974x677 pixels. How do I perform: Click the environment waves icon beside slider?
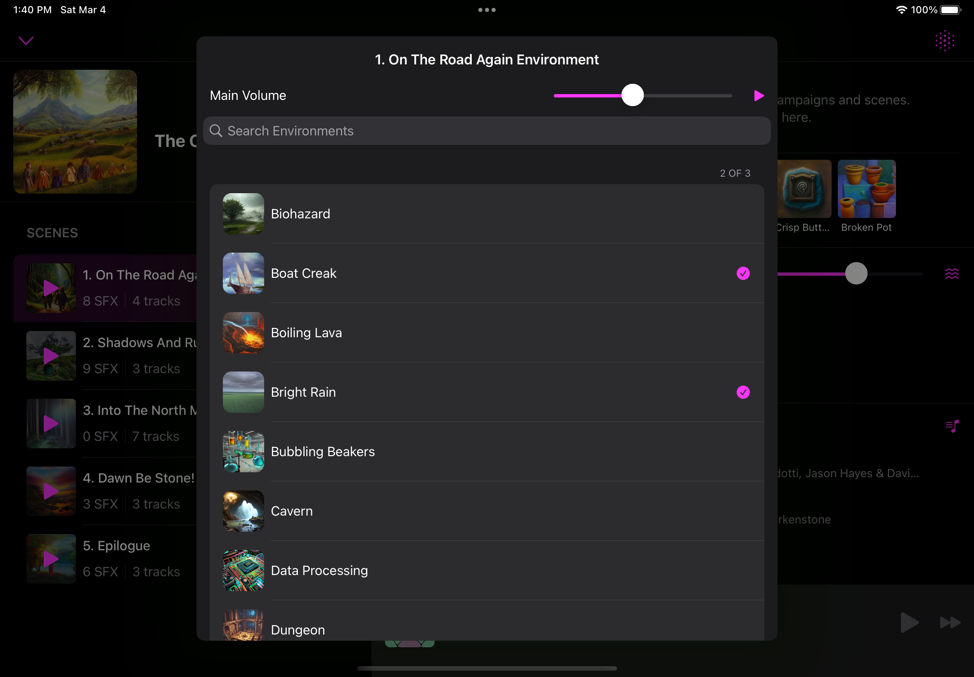click(x=952, y=274)
